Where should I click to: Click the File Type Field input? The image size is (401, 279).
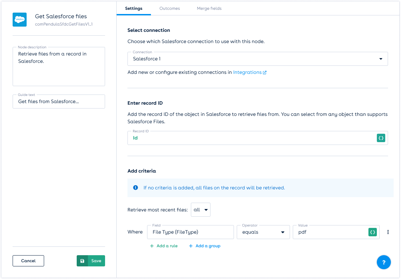point(191,232)
